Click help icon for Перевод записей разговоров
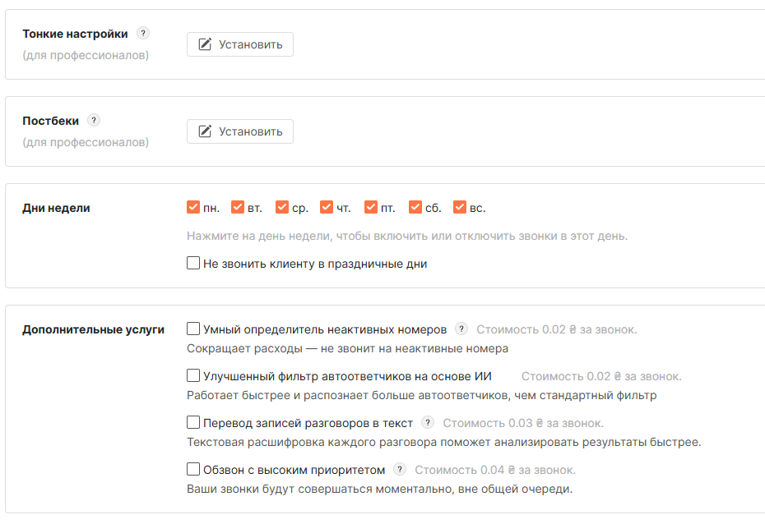 tap(428, 422)
